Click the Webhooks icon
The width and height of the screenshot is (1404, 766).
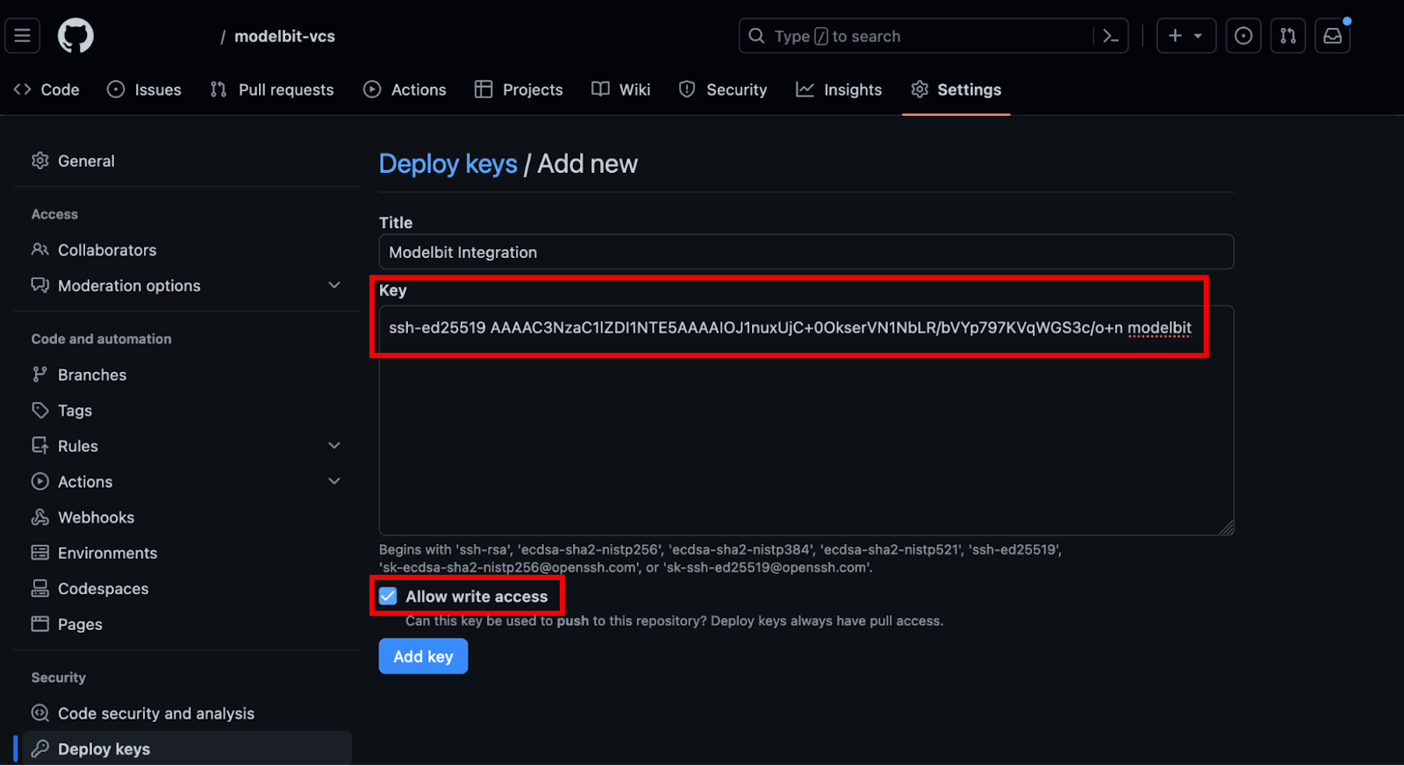pyautogui.click(x=40, y=517)
